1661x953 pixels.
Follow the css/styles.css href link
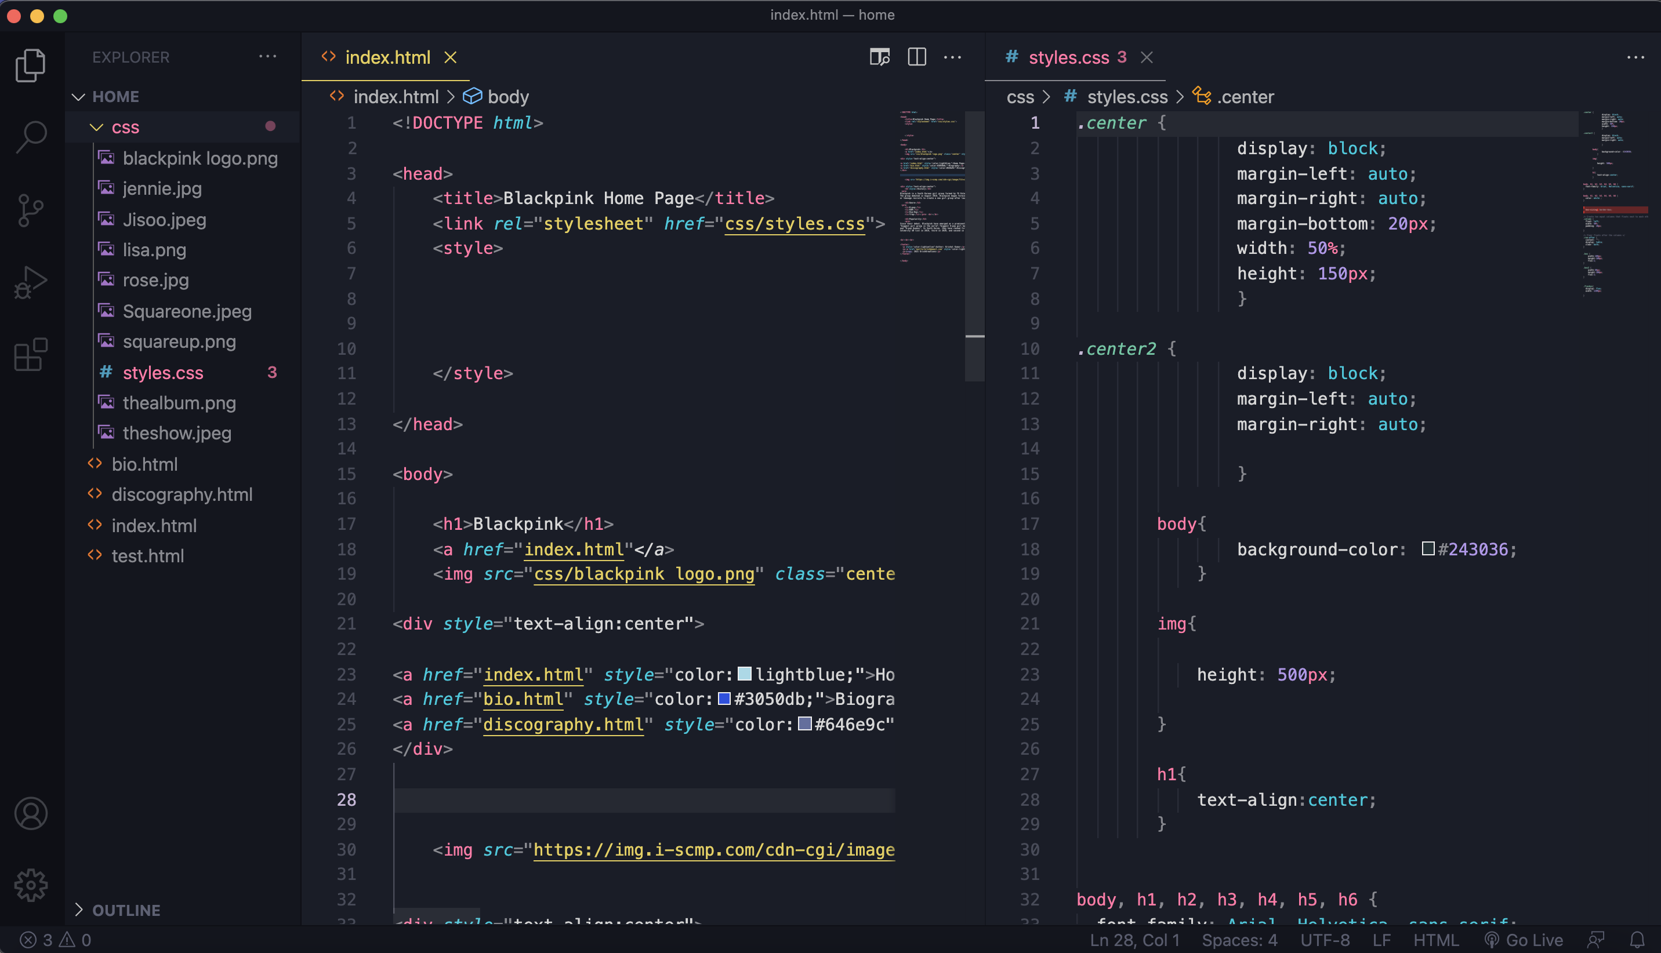tap(795, 224)
